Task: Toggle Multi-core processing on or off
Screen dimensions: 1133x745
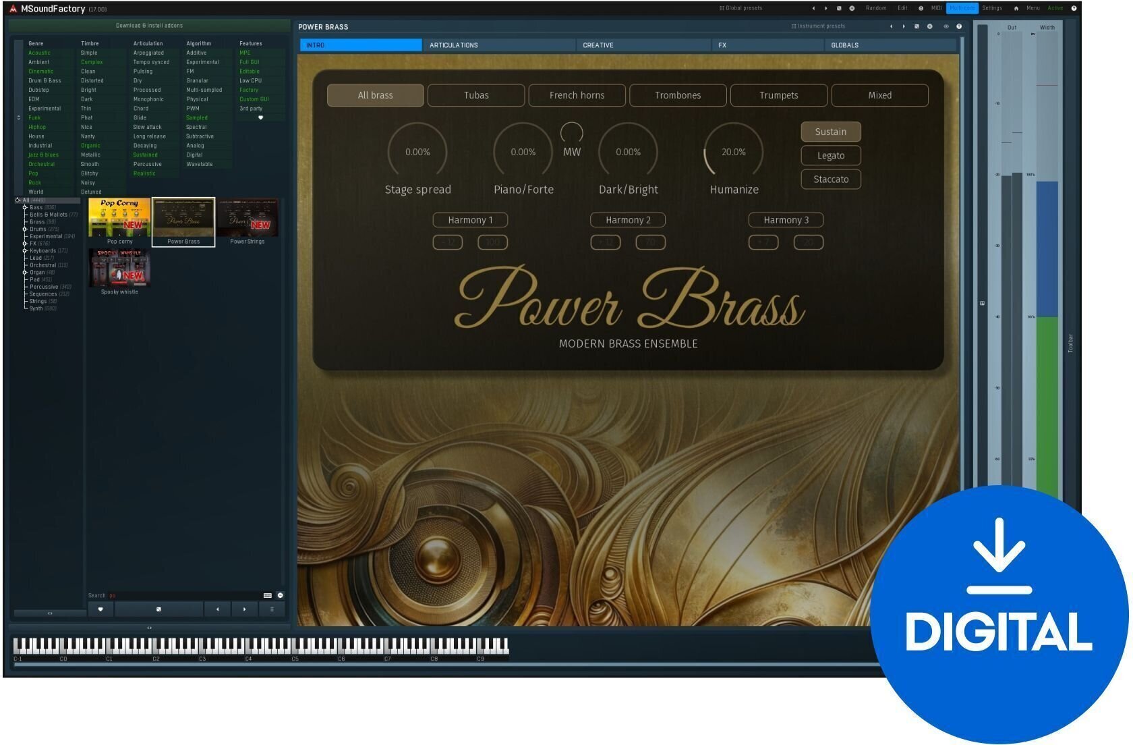Action: (962, 8)
